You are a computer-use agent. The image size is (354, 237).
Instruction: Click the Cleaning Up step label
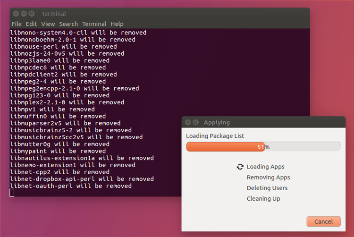click(263, 199)
